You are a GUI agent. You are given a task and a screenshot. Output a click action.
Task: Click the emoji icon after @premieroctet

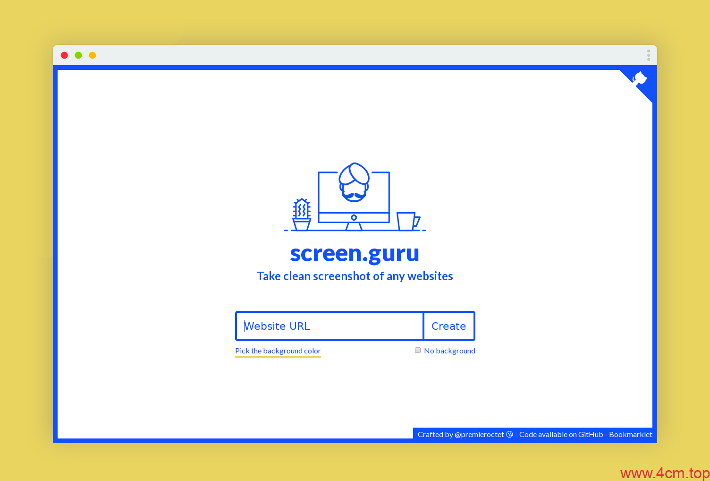point(509,434)
